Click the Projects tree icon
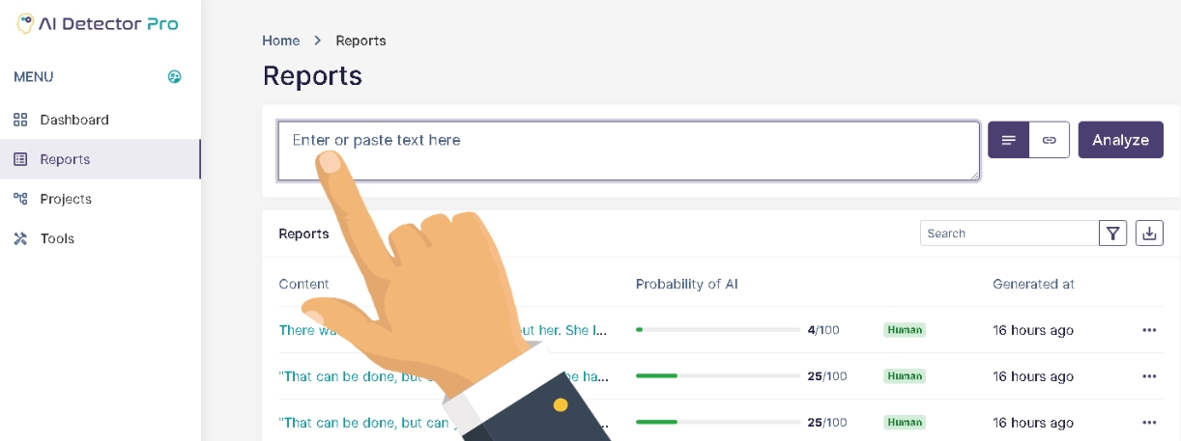Viewport: 1181px width, 441px height. click(20, 199)
